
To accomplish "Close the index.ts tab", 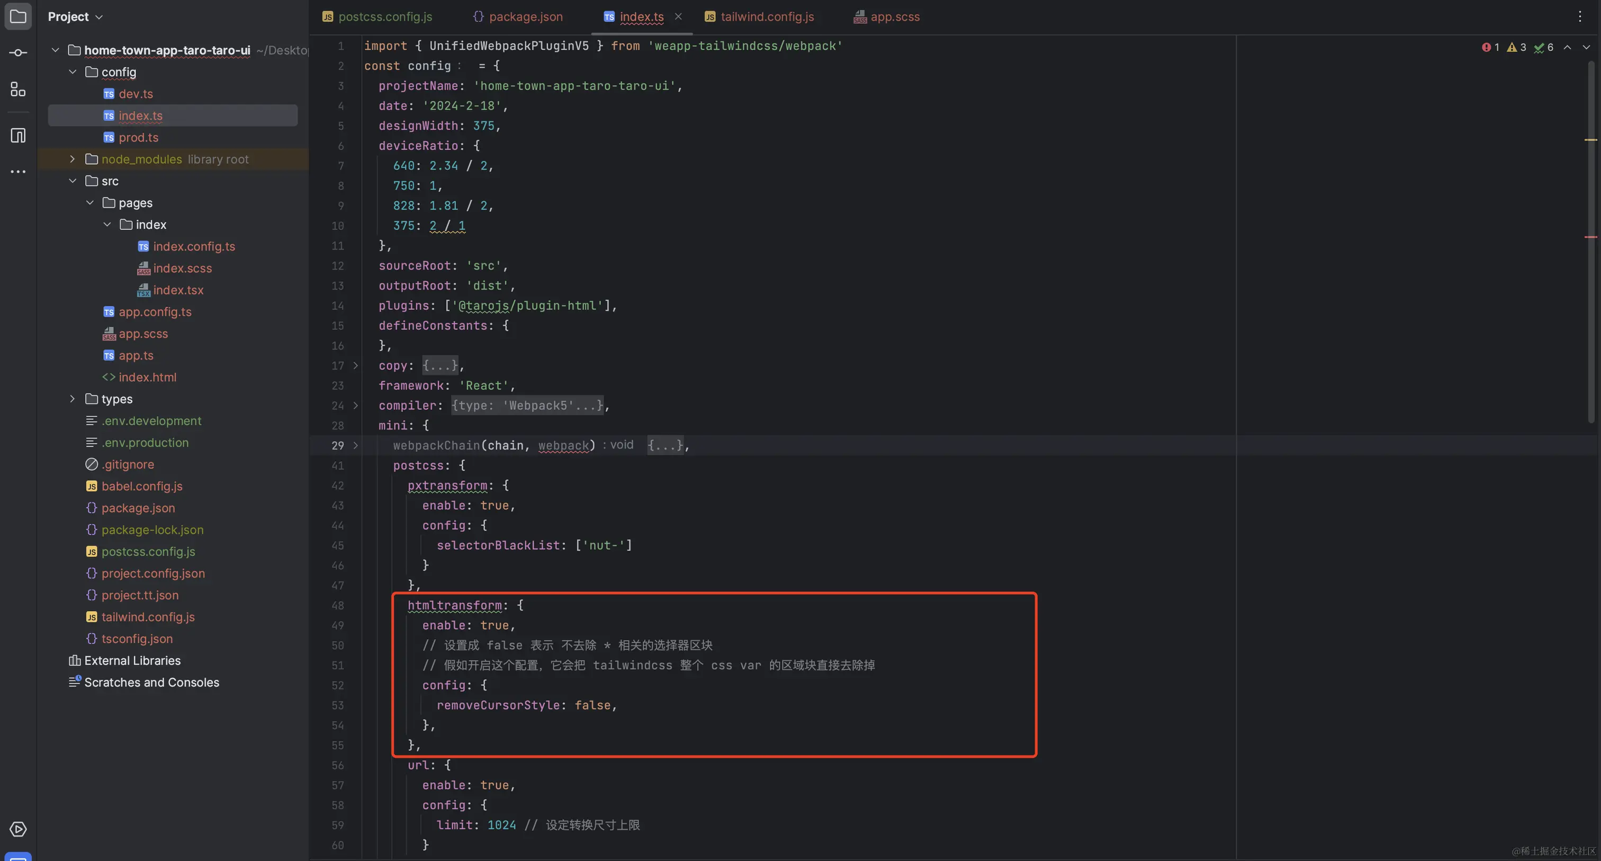I will point(678,17).
